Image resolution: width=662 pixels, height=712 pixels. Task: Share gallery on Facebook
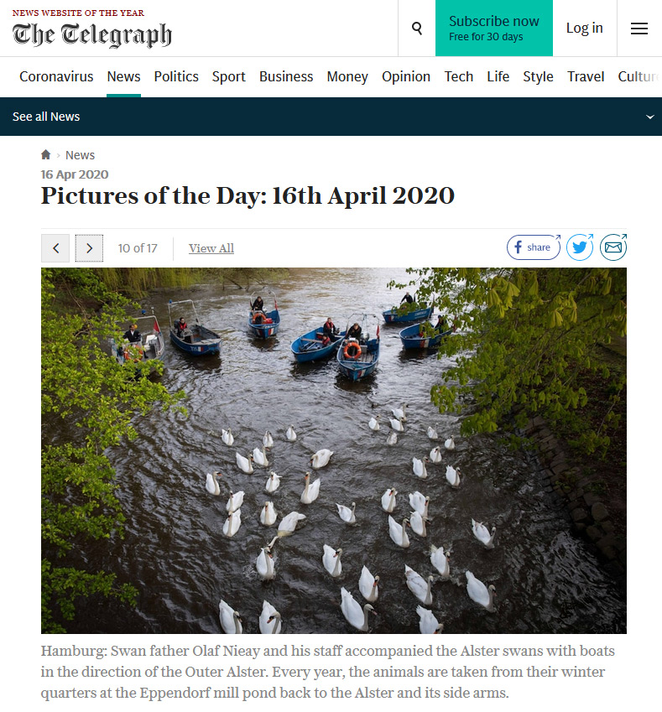pyautogui.click(x=533, y=247)
